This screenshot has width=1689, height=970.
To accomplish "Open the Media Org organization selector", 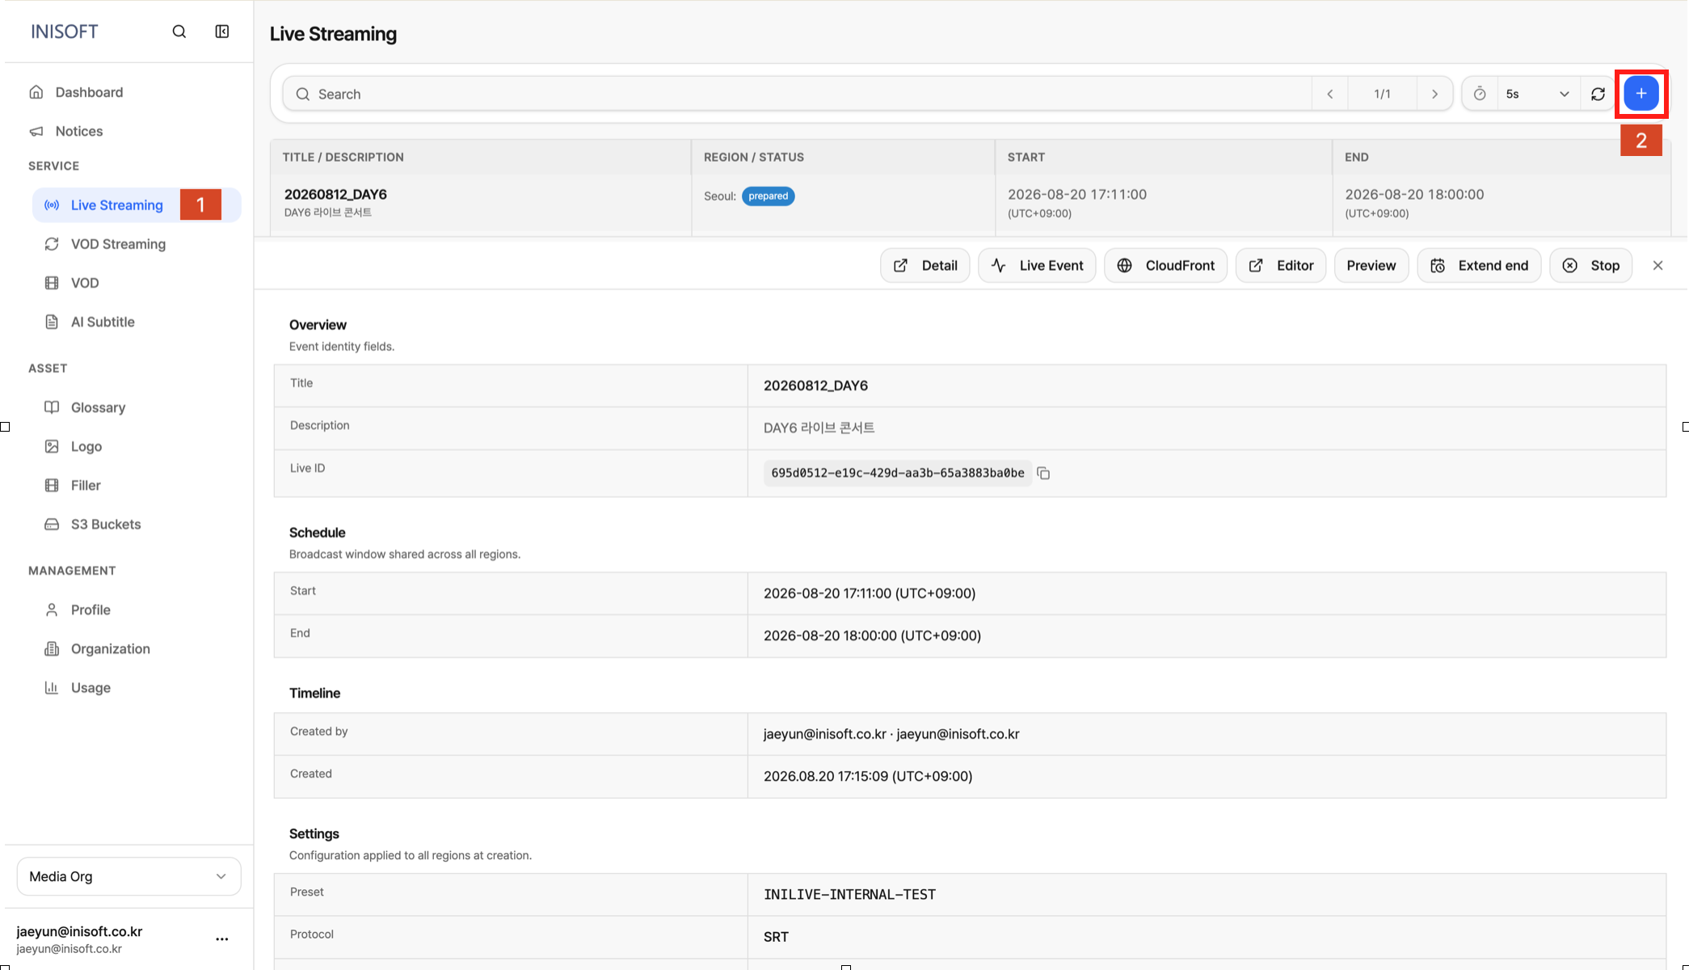I will coord(128,876).
